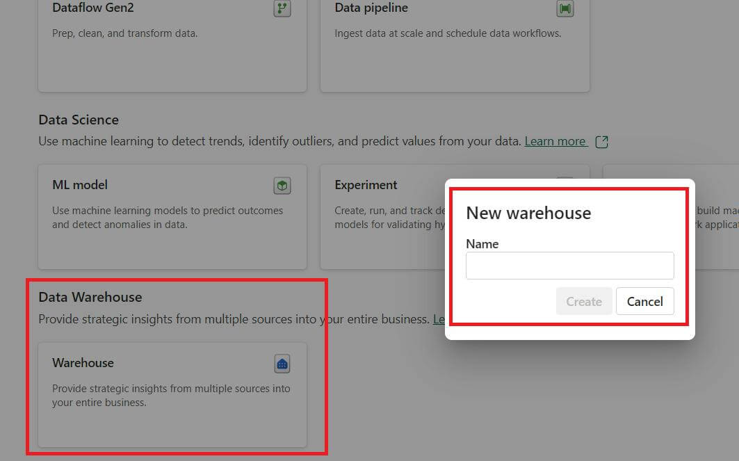Viewport: 739px width, 461px height.
Task: Click the Data Science section heading
Action: click(x=79, y=120)
